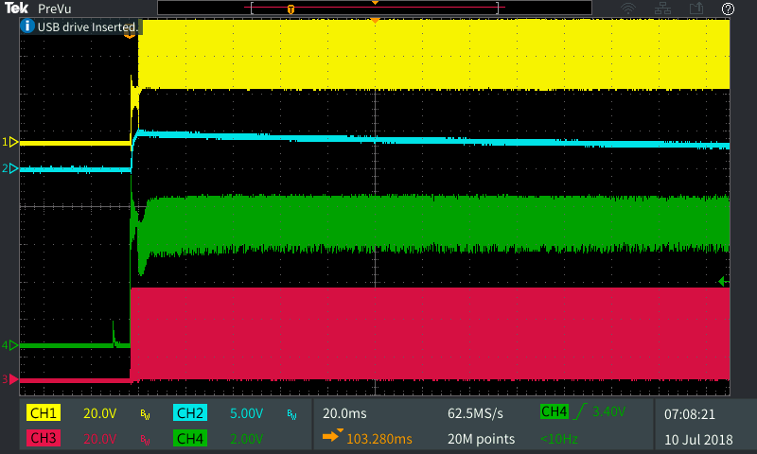Click the rising edge trigger slope icon

point(580,411)
